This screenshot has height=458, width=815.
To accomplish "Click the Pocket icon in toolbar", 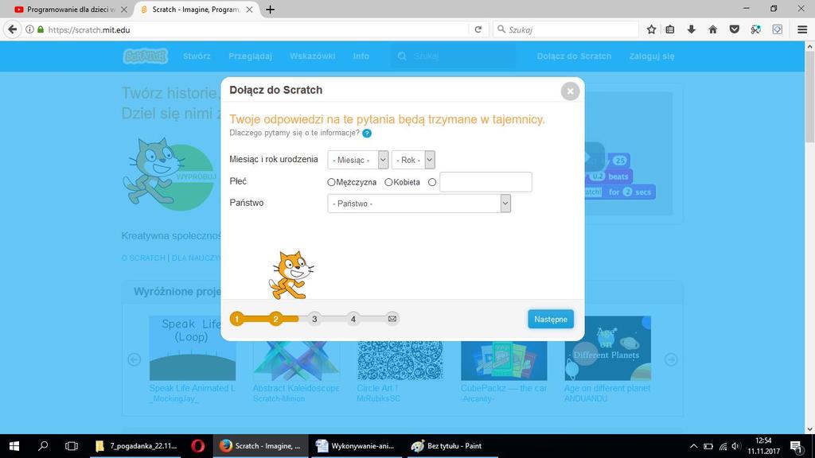I will [734, 29].
